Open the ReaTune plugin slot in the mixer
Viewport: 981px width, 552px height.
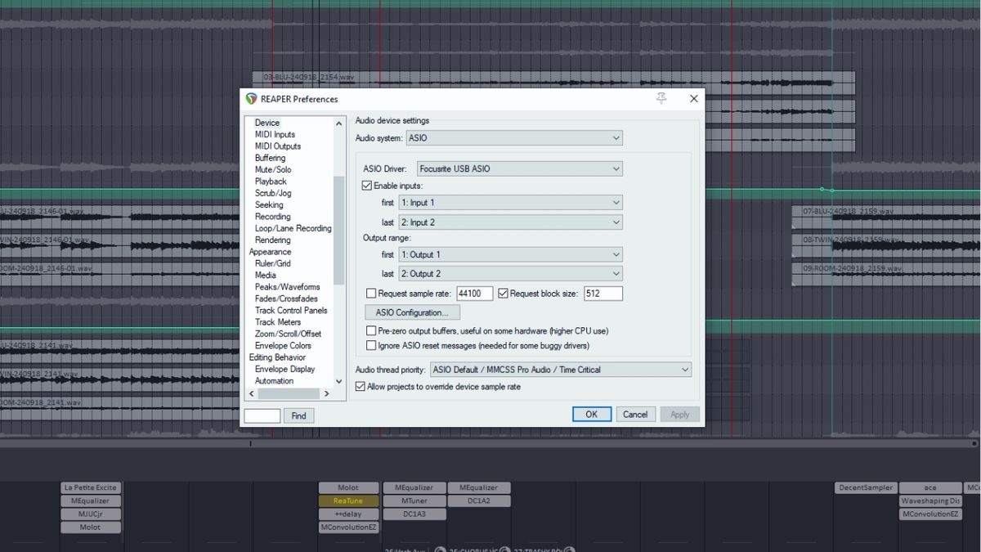click(348, 500)
